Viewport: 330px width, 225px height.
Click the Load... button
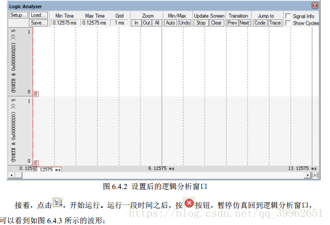[x=38, y=15]
